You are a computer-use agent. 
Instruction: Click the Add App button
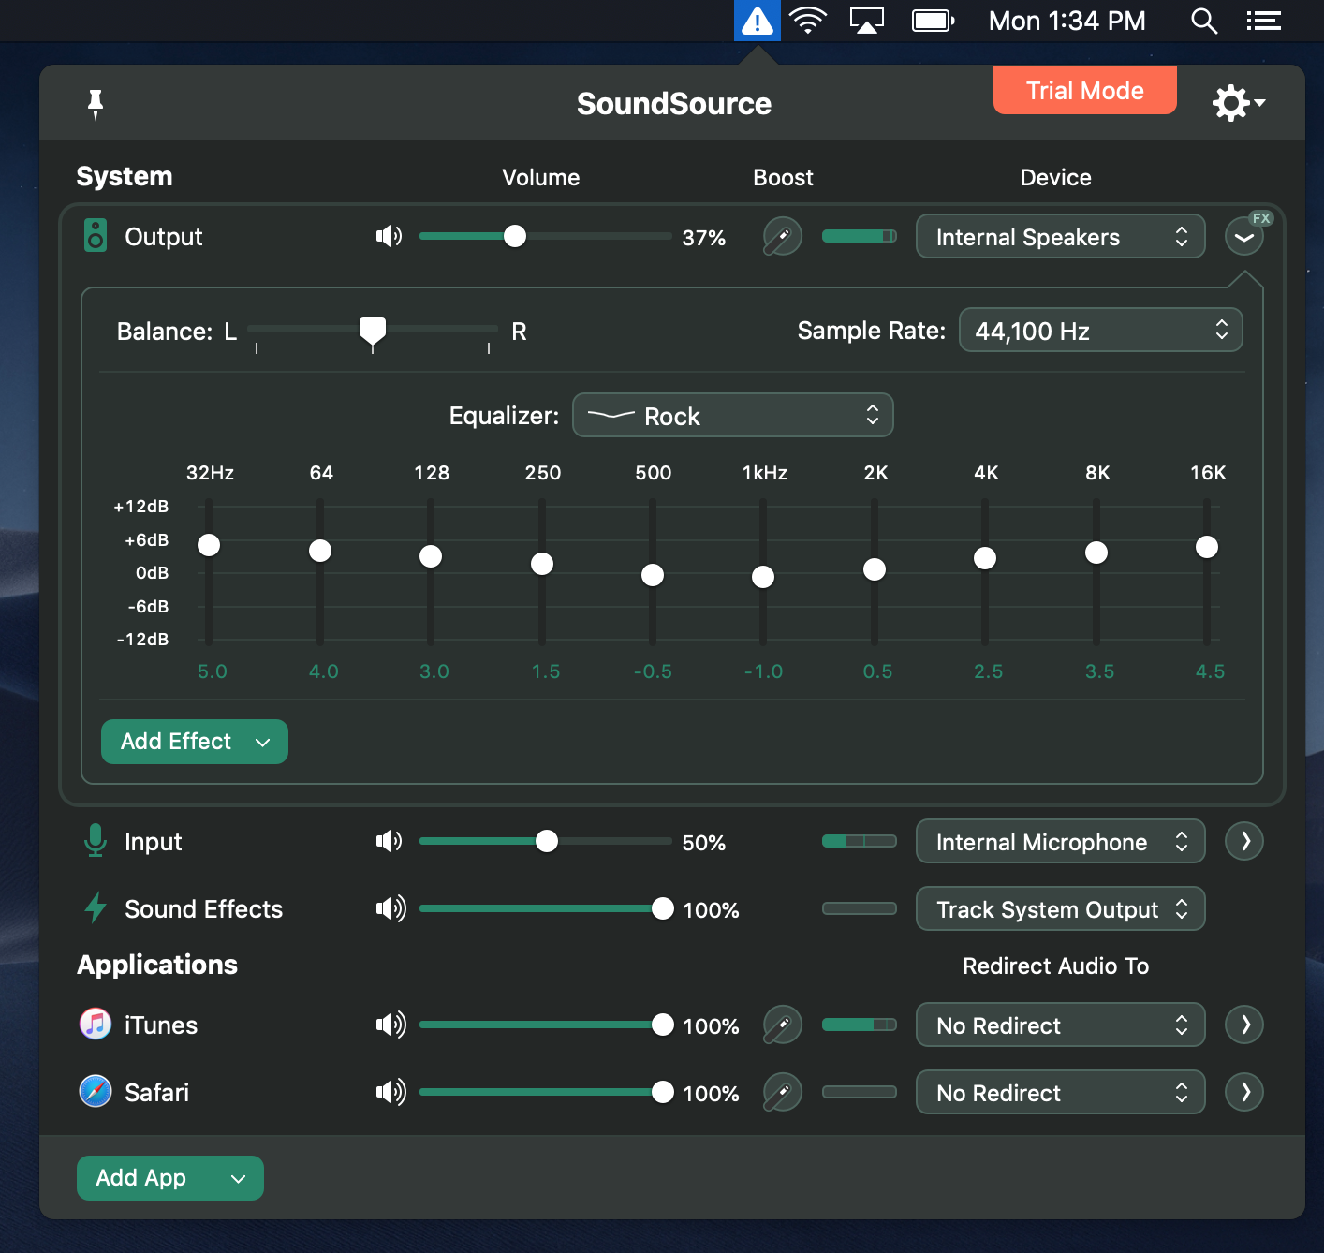(x=170, y=1178)
